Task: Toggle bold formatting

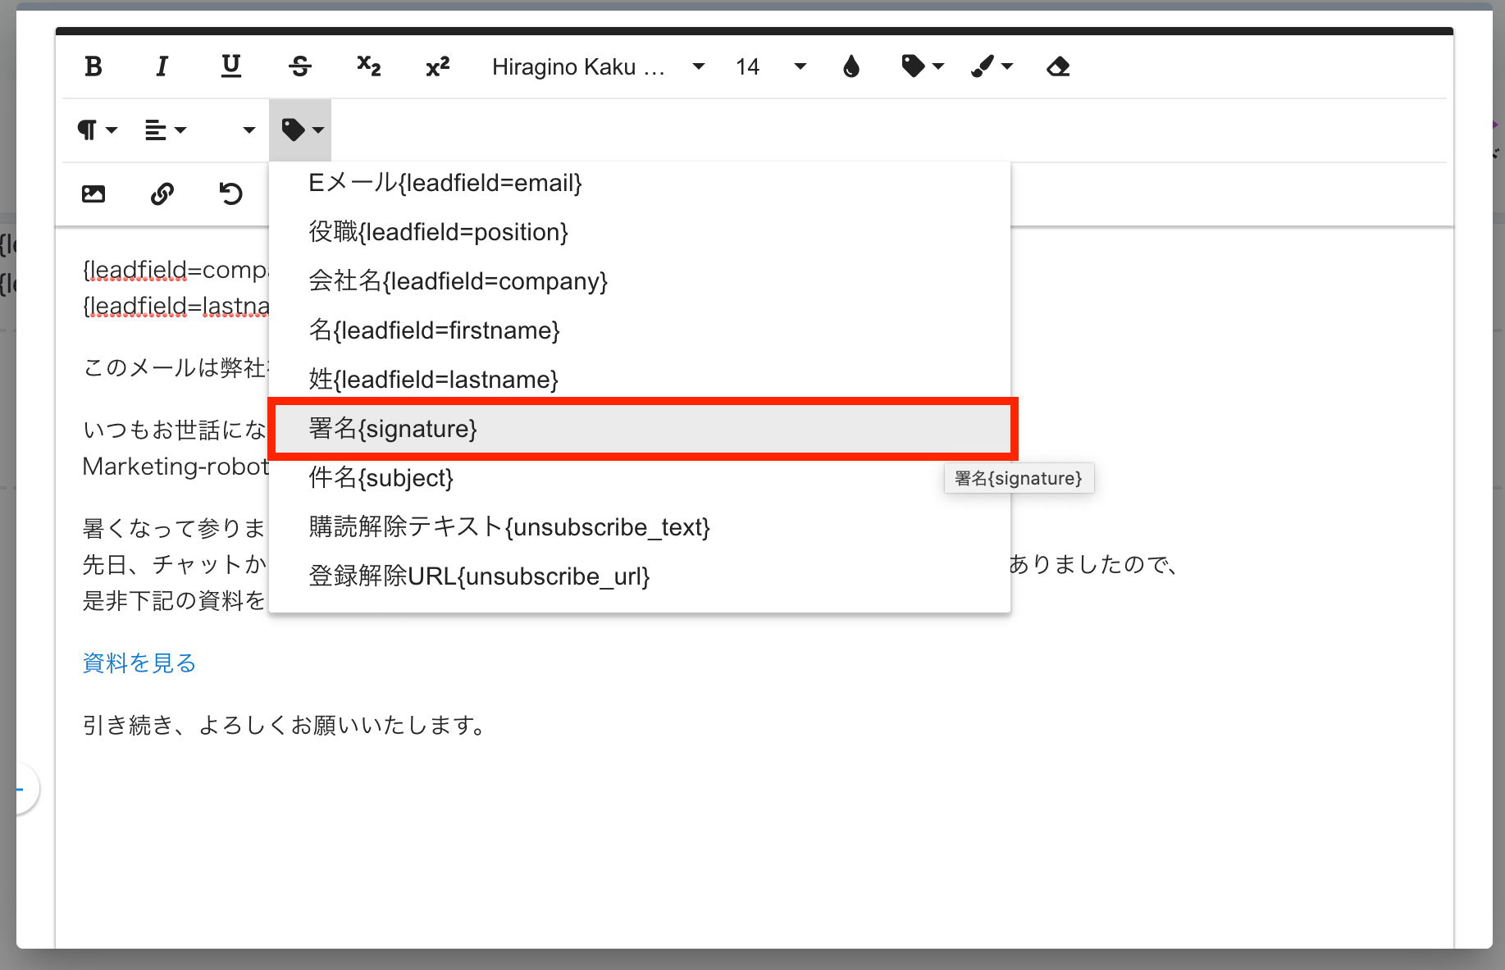Action: coord(93,66)
